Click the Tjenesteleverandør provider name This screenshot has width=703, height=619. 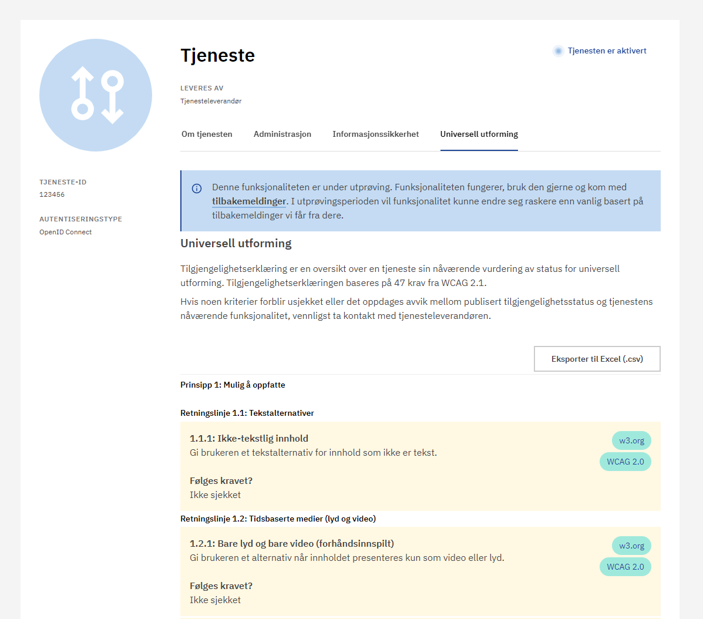[211, 101]
